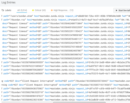Image resolution: width=130 pixels, height=103 pixels.
Task: Select log entry with path 103358760966999559
Action: click(66, 62)
